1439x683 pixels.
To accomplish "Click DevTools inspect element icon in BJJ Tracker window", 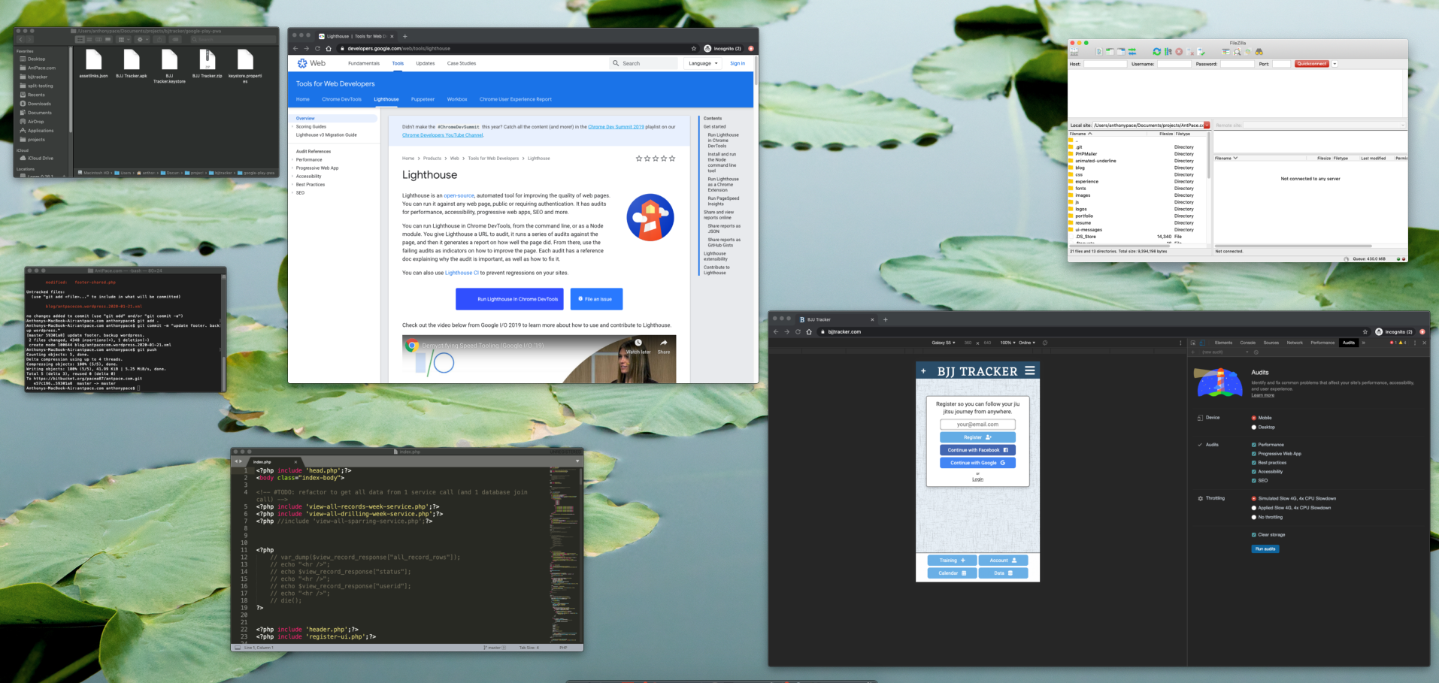I will 1193,343.
